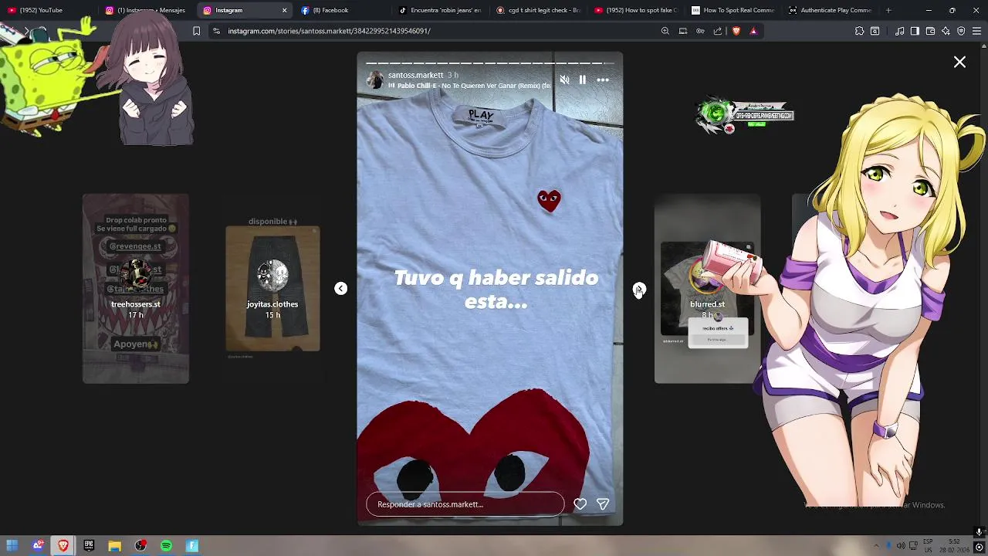Open the Brave Wallet icon
The height and width of the screenshot is (556, 988).
(930, 31)
